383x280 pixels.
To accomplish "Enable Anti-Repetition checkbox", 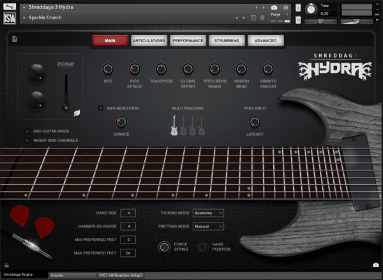I will [x=101, y=108].
